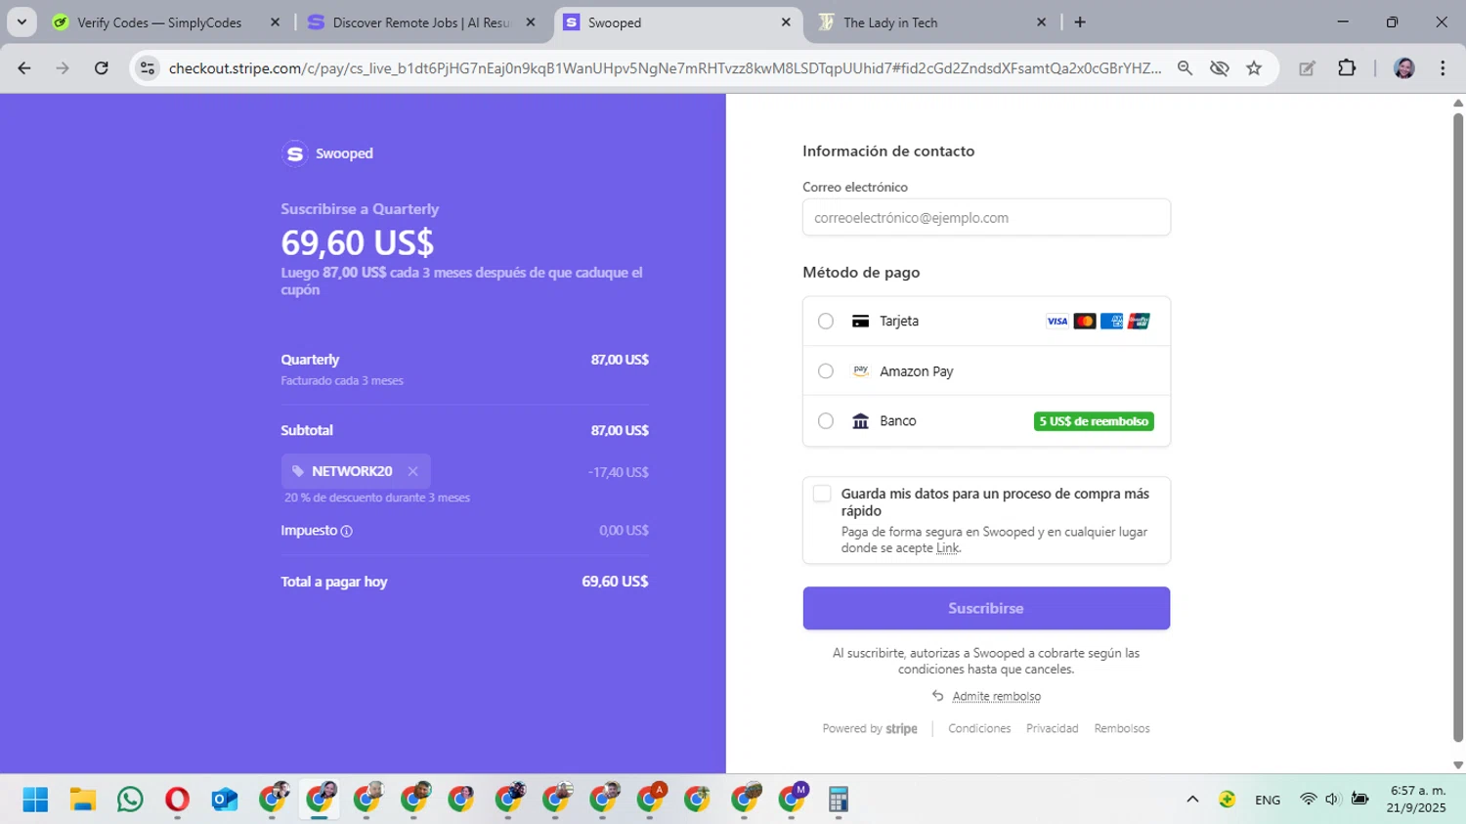Open Opera browser from the taskbar
This screenshot has height=824, width=1466.
click(177, 800)
